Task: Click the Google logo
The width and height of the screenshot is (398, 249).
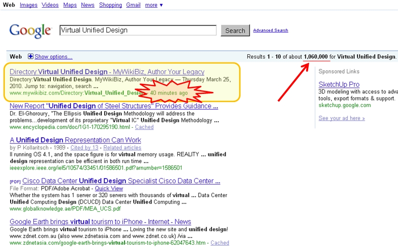Action: coord(30,30)
